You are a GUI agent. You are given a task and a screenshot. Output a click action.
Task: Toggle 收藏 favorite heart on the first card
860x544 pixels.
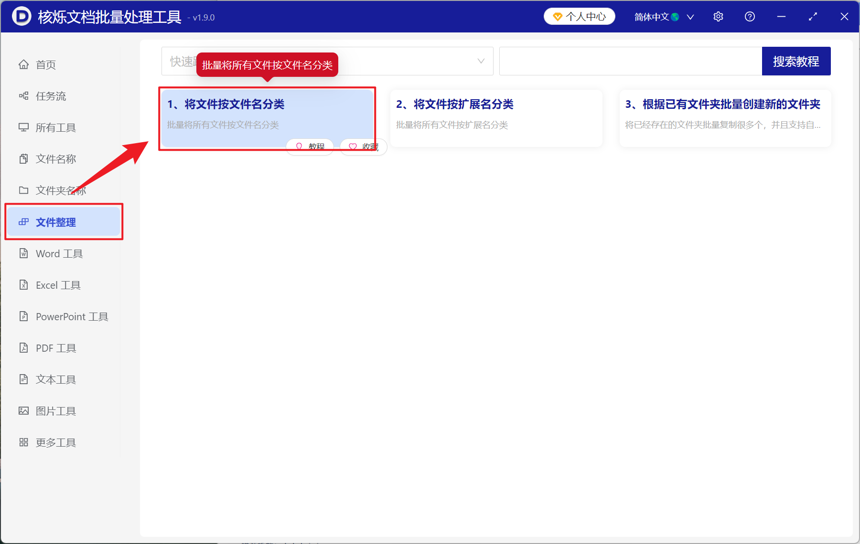[363, 146]
